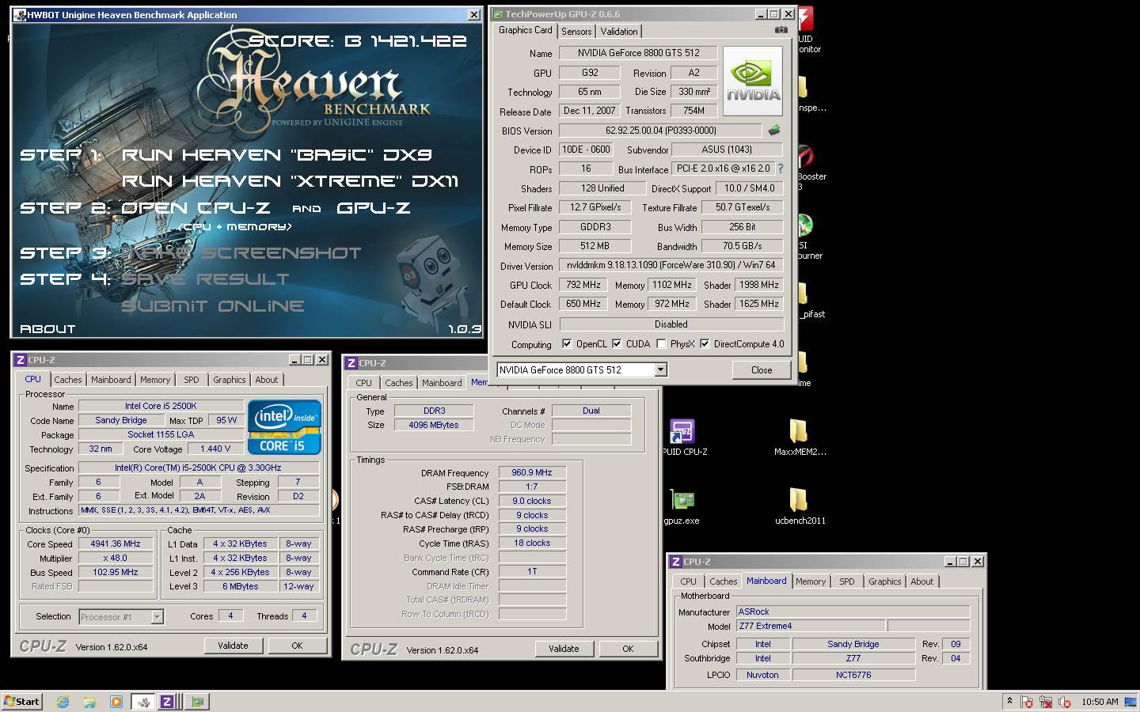The width and height of the screenshot is (1140, 712).
Task: Click the network tray icon
Action: [x=1046, y=702]
